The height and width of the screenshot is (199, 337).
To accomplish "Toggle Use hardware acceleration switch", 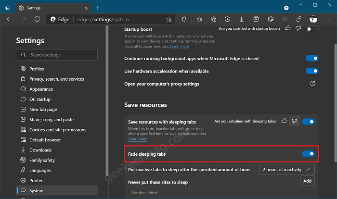I will [x=312, y=71].
